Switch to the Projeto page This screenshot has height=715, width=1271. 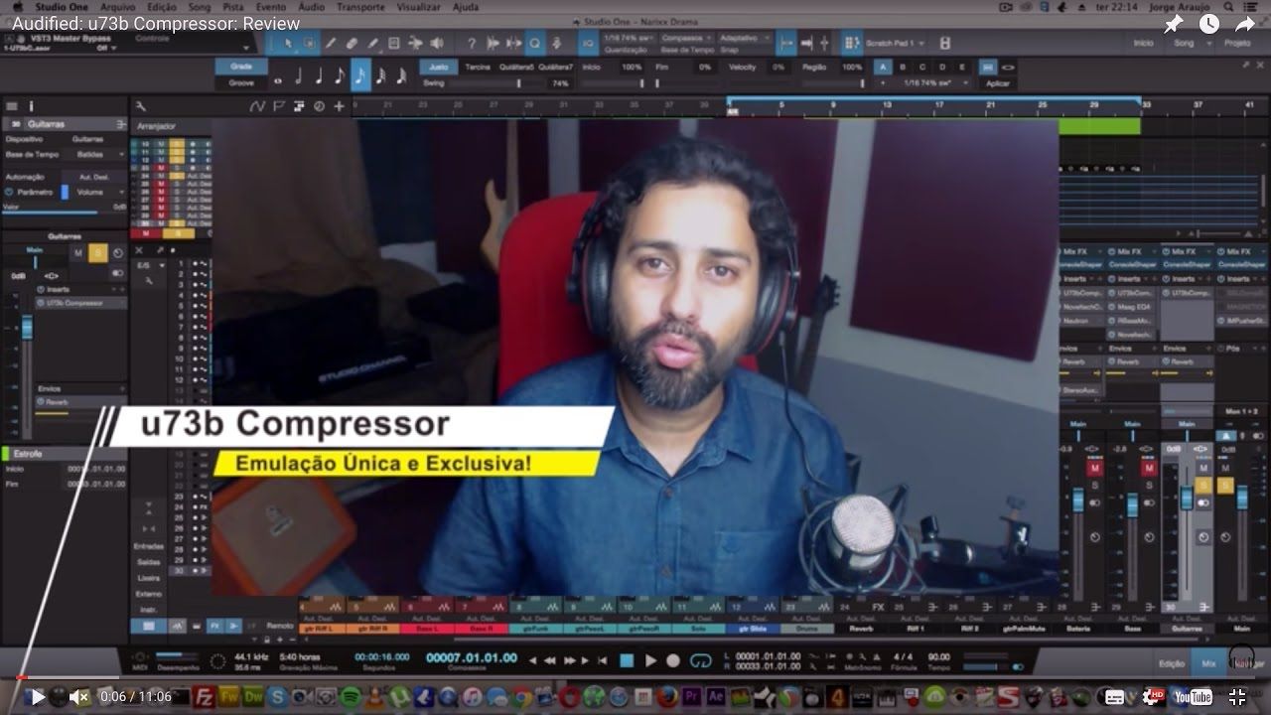coord(1237,44)
